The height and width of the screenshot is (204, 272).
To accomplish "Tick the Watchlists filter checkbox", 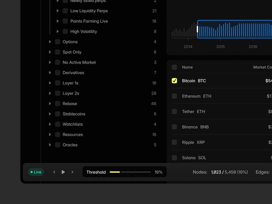I will [57, 124].
